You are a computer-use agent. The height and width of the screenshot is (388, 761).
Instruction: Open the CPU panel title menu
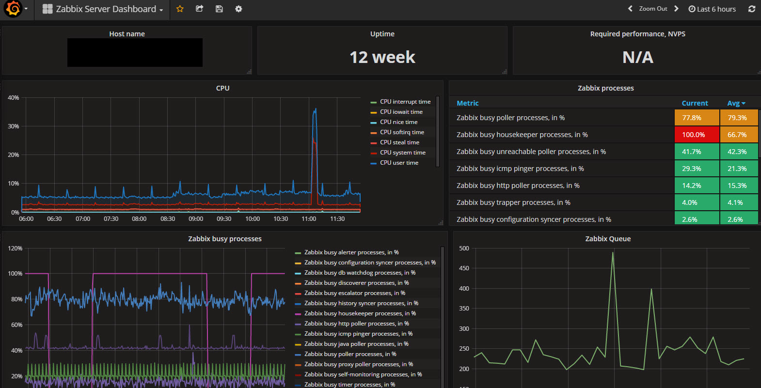[x=222, y=88]
